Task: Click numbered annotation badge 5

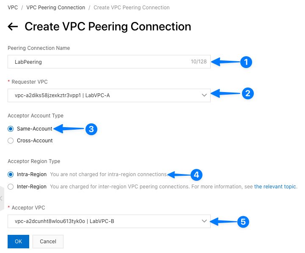Action: click(243, 221)
